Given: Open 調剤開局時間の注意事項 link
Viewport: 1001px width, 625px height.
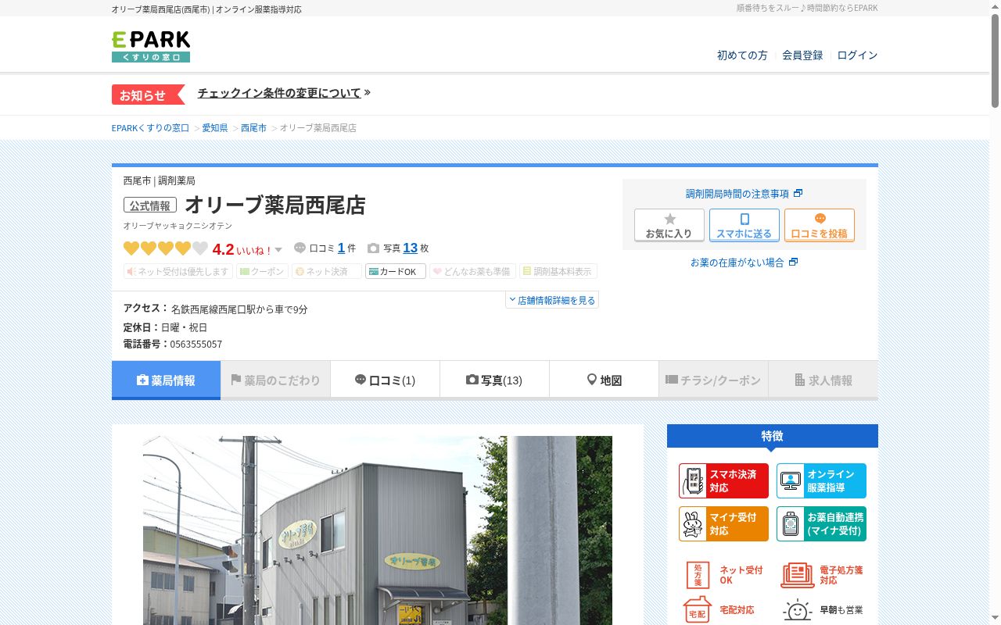Looking at the screenshot, I should [x=744, y=194].
